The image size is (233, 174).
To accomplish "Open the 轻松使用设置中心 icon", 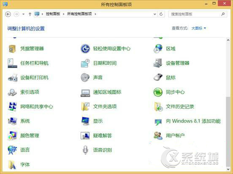I will [85, 49].
